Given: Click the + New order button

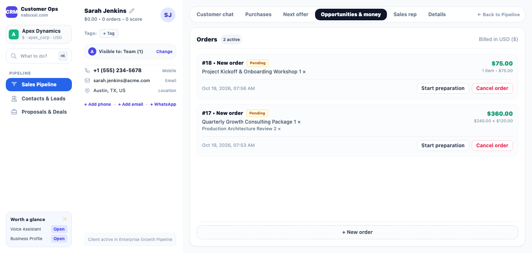Looking at the screenshot, I should 357,232.
